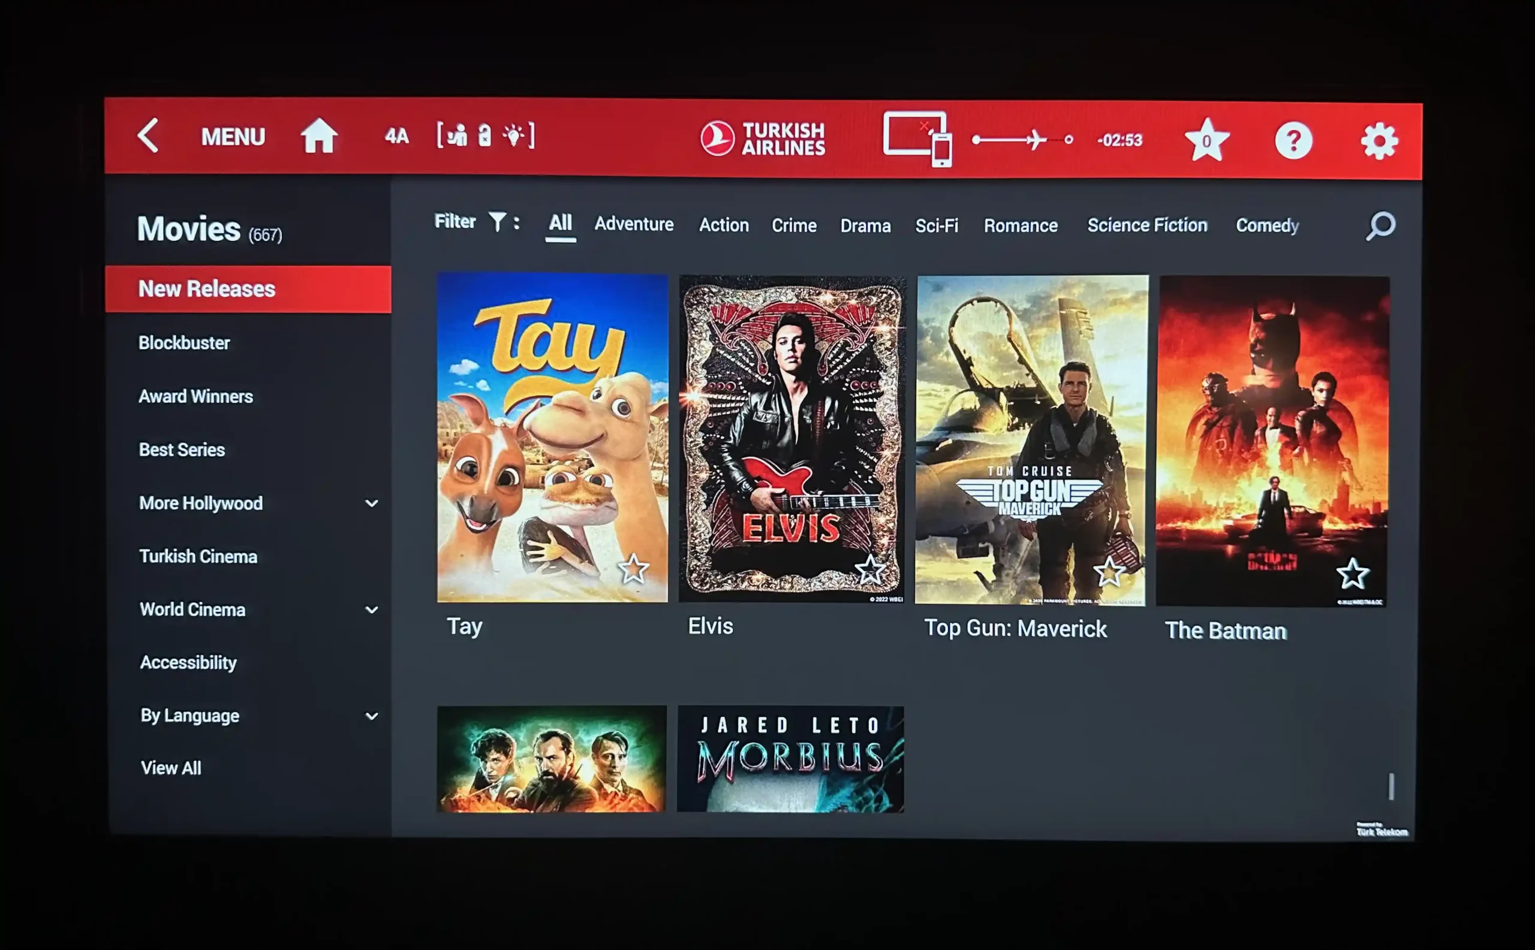Select the Award Winners menu item
The image size is (1535, 950).
[x=195, y=396]
